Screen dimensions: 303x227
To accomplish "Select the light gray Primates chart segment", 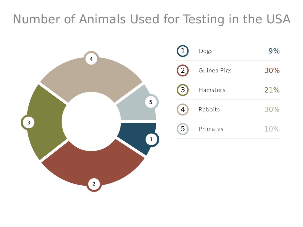I will [x=135, y=108].
